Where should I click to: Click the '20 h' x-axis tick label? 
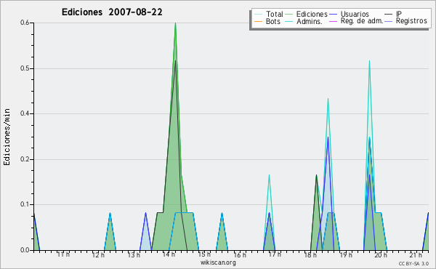381,254
